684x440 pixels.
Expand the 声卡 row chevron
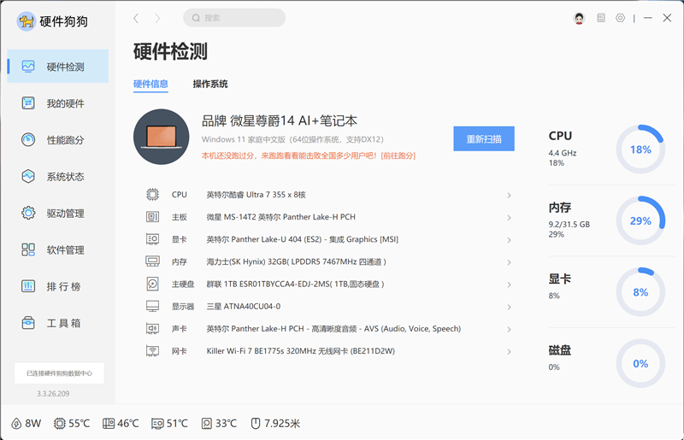click(x=509, y=329)
